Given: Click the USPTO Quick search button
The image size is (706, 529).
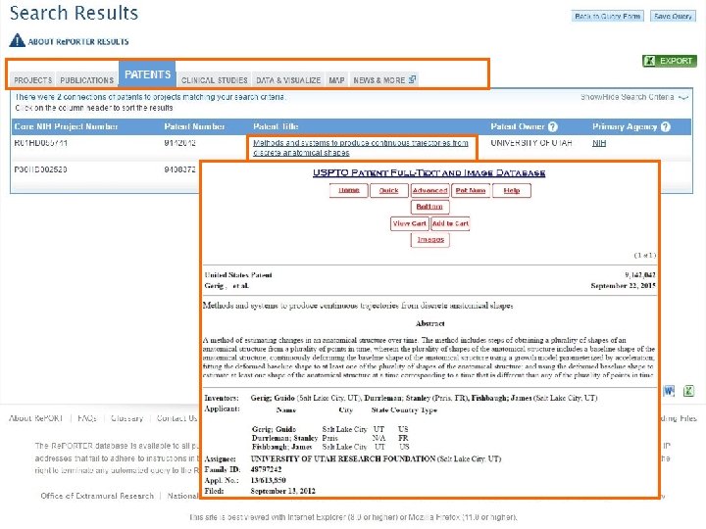Looking at the screenshot, I should pos(389,190).
